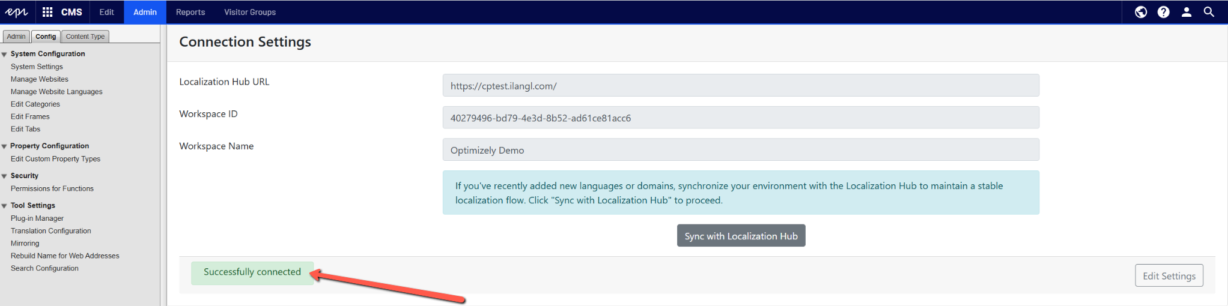The image size is (1228, 306).
Task: Collapse the Security section
Action: pos(4,176)
